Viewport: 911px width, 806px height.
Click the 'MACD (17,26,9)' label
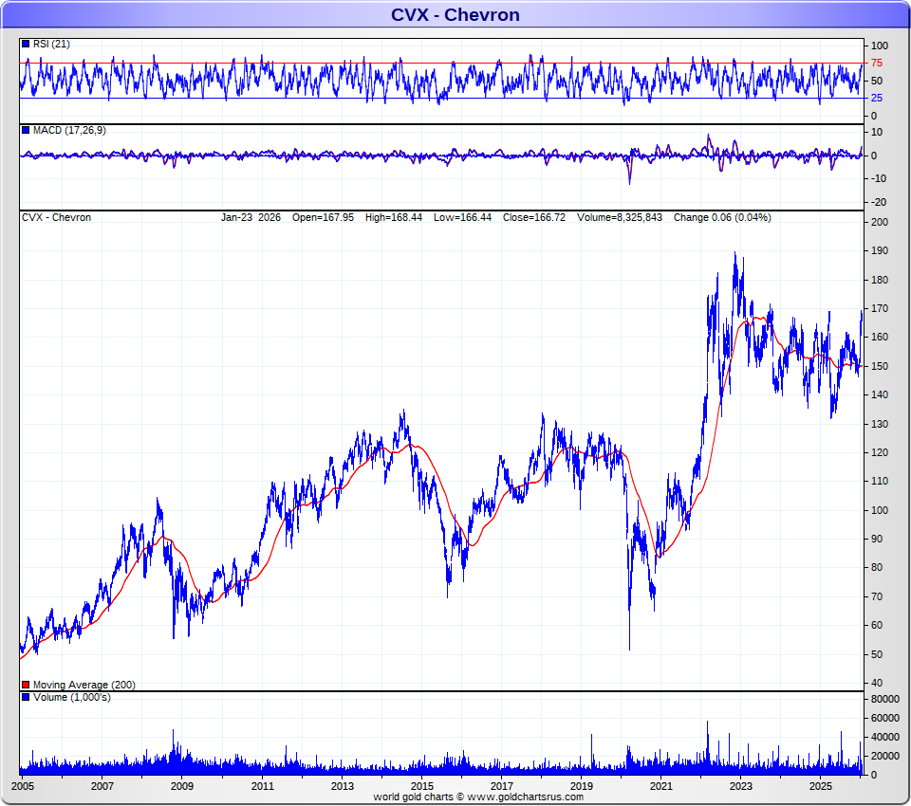pos(69,131)
